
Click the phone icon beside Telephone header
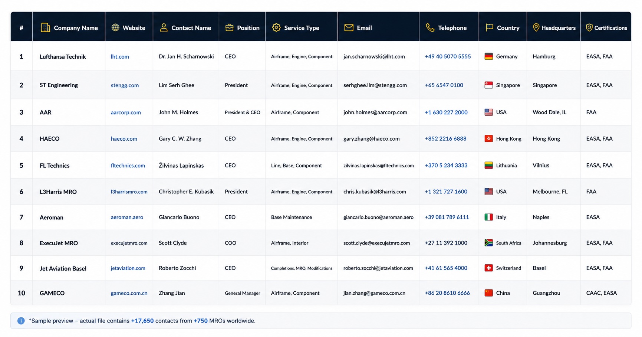430,27
